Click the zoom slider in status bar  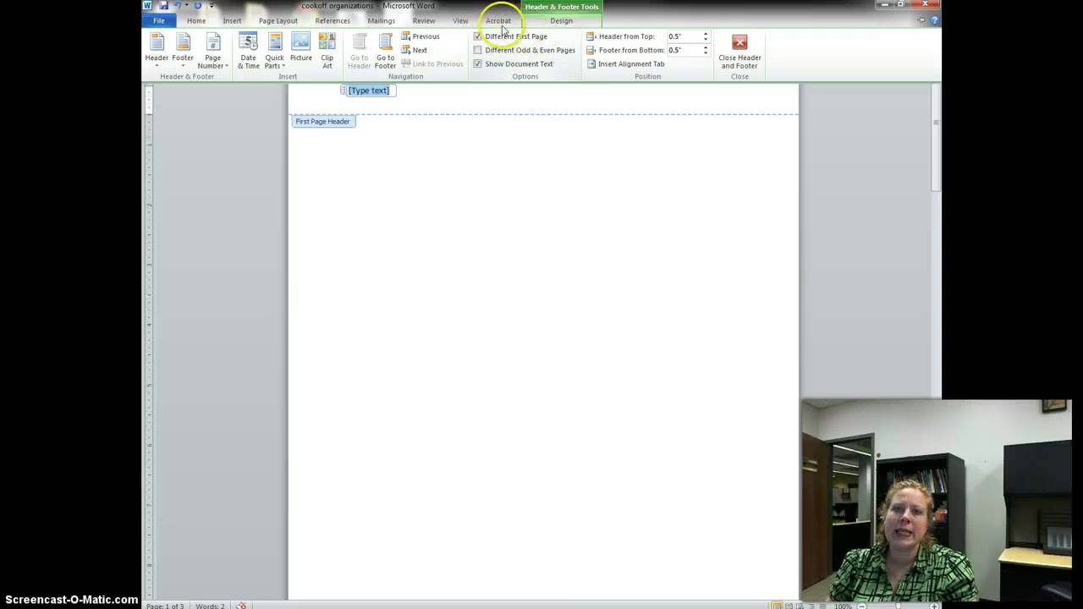898,606
